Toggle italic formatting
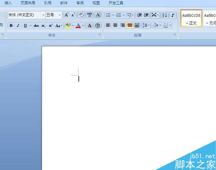Screen dimensions: 216x170 (18, 26)
